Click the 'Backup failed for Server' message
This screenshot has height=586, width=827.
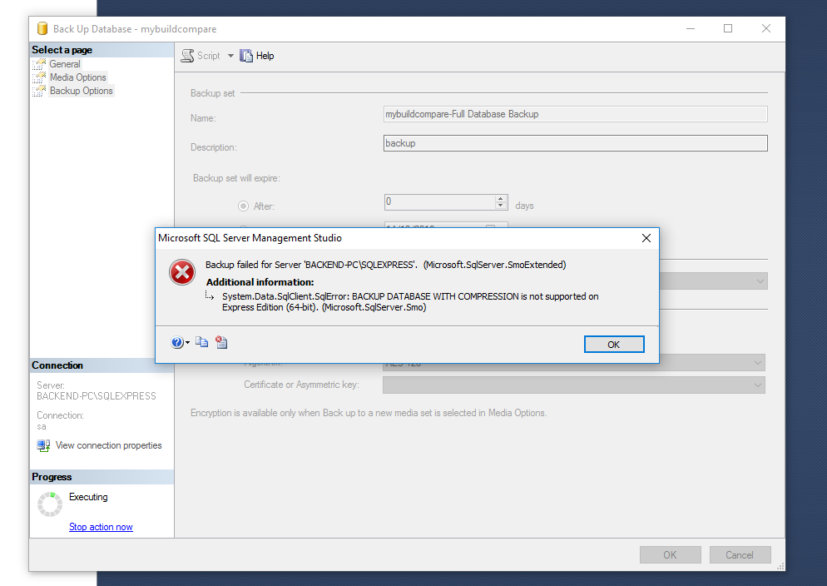(x=385, y=265)
